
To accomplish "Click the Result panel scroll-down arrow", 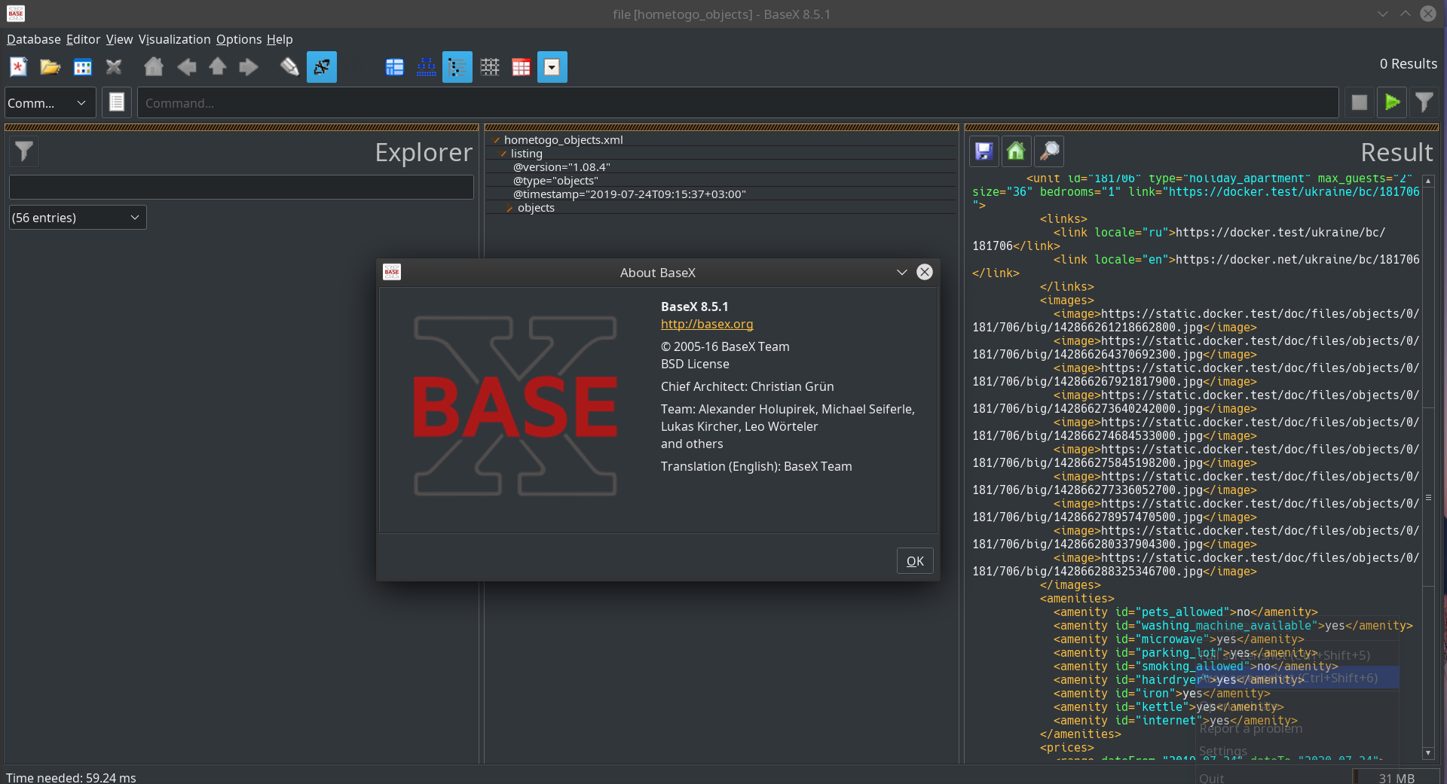I will 1428,753.
